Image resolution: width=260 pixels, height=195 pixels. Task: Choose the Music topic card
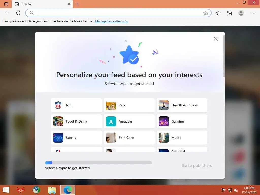(182, 138)
